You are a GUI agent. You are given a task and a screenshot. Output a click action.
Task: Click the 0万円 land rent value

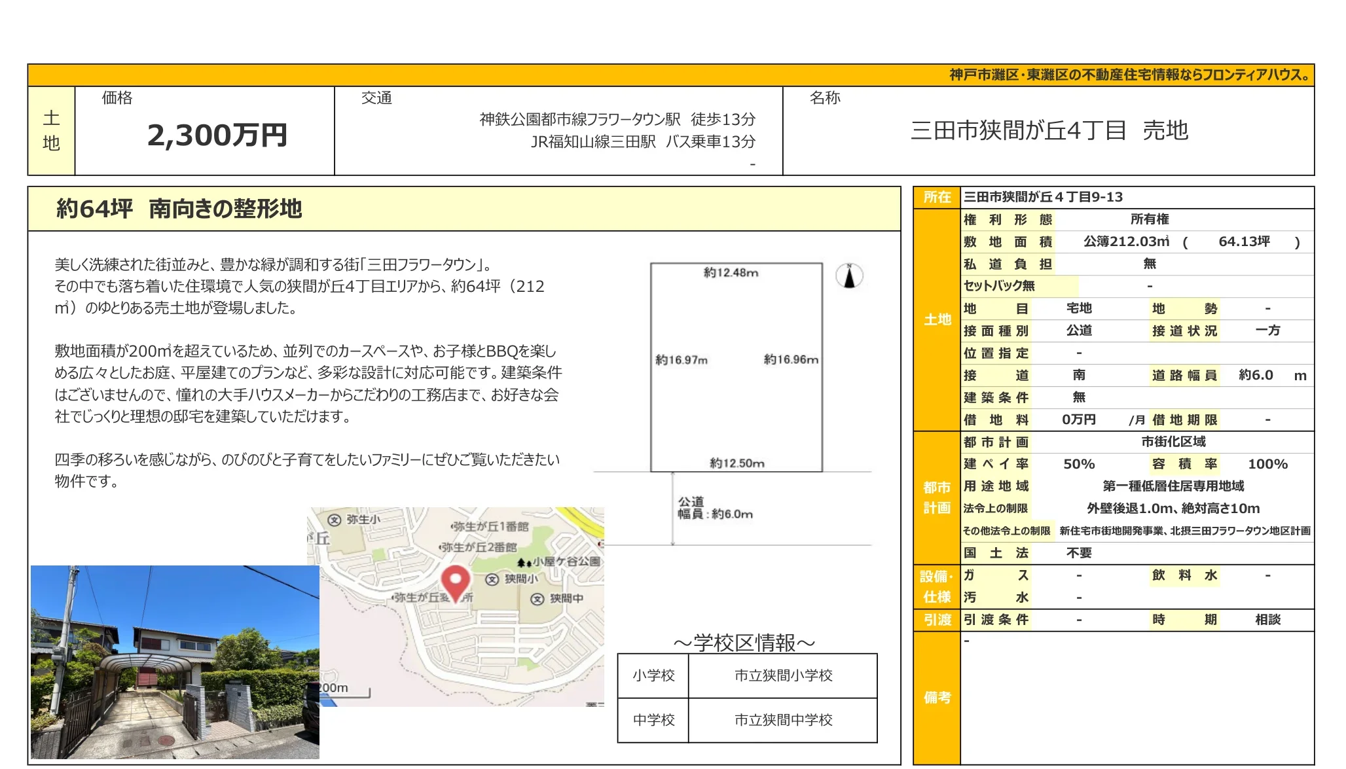click(x=1079, y=420)
